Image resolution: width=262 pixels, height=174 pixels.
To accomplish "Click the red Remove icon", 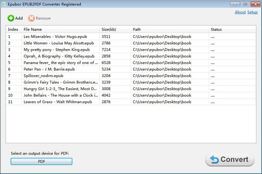I will (31, 18).
